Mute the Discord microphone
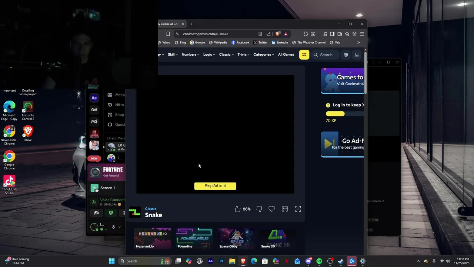474x267 pixels. 113,227
